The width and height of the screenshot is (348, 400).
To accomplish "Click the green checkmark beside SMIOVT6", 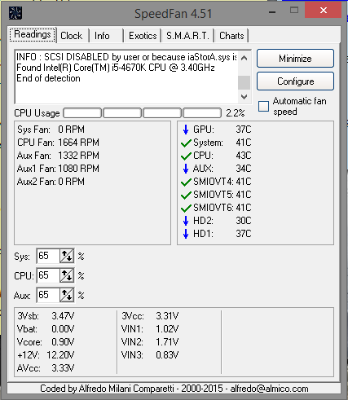I will [x=186, y=208].
